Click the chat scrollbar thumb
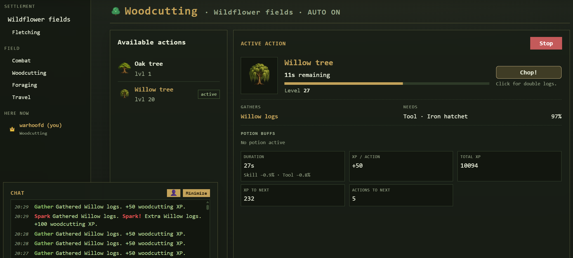This screenshot has height=258, width=573. (207, 207)
